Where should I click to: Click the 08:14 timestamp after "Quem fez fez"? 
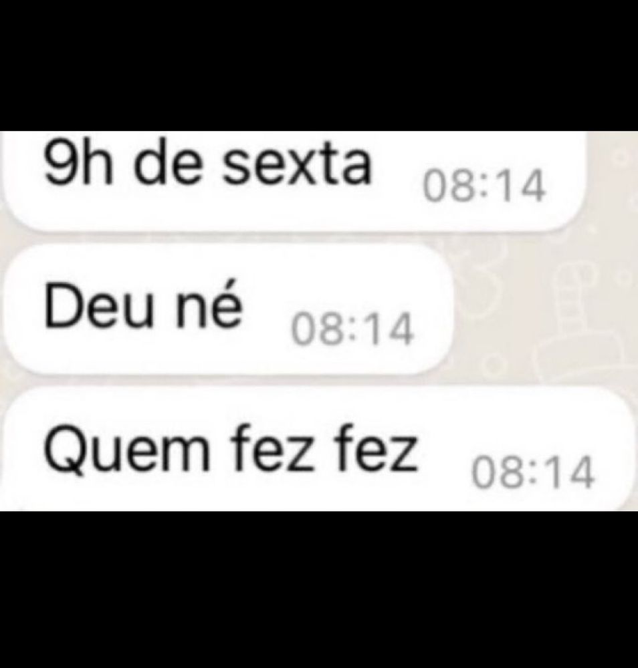[532, 472]
